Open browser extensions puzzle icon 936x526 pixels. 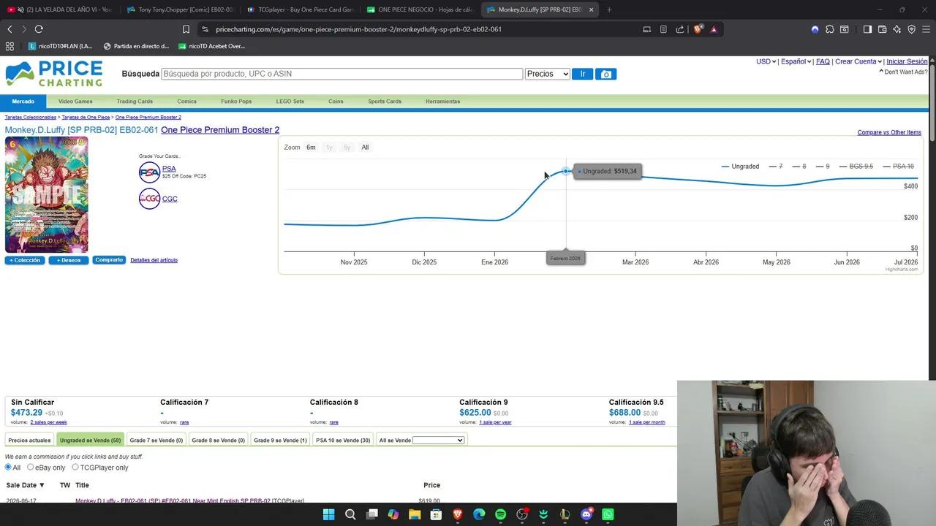pyautogui.click(x=829, y=29)
